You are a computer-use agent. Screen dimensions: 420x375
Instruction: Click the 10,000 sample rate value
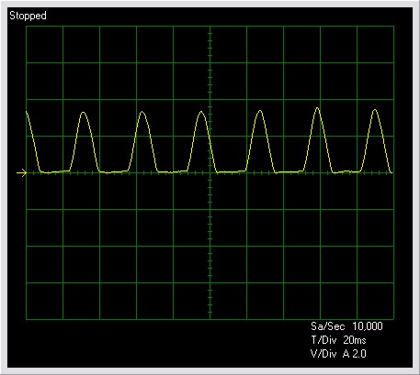tap(368, 326)
